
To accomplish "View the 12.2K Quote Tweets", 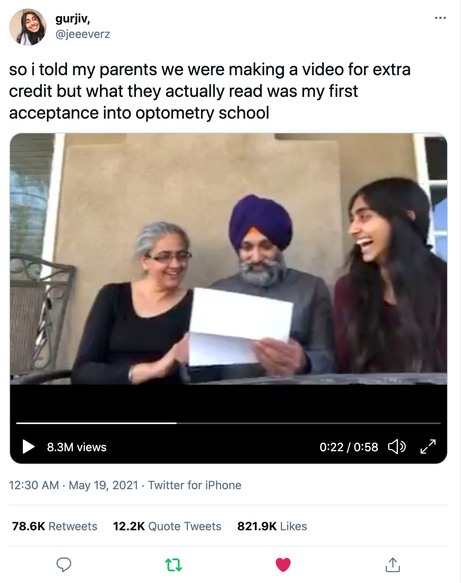I will [167, 526].
